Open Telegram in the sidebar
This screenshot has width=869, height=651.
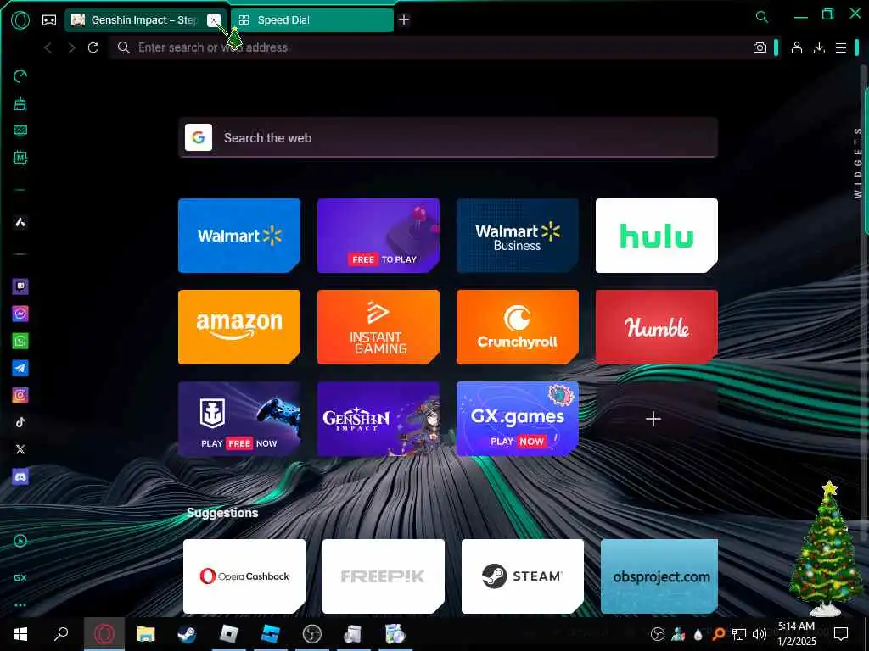[x=20, y=368]
